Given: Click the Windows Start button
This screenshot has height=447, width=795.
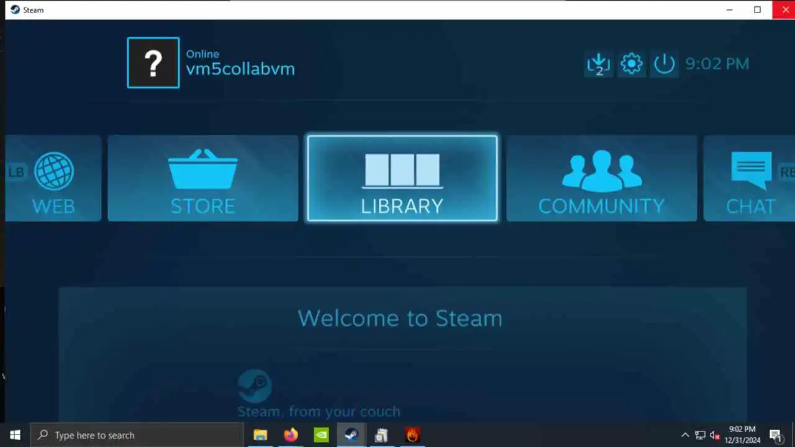Looking at the screenshot, I should pos(15,435).
